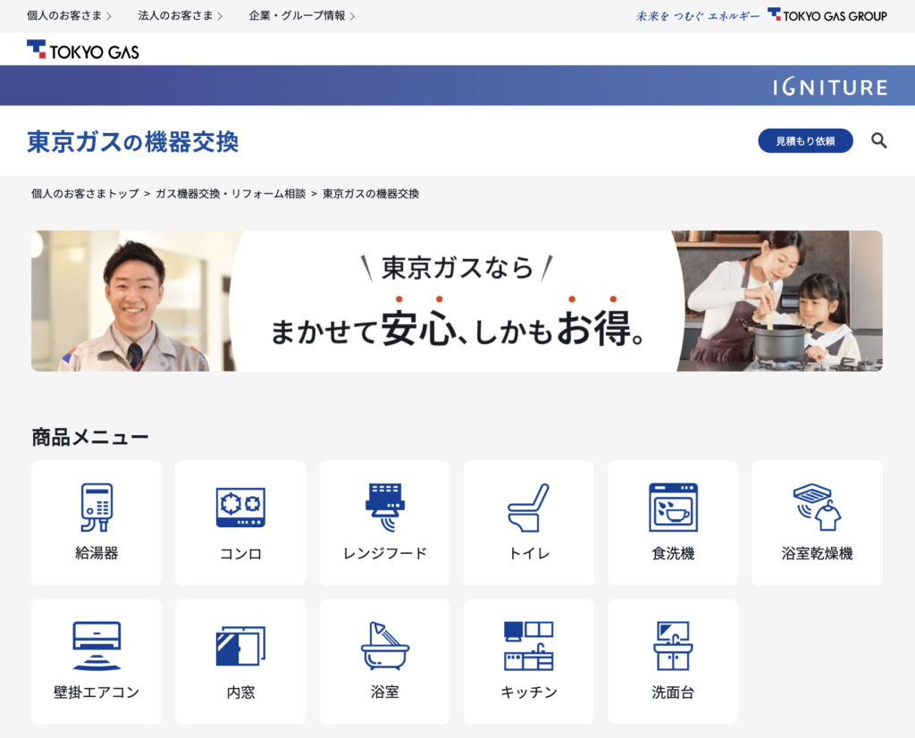Viewport: 915px width, 738px height.
Task: Click the まかせて安心 promotional banner
Action: (x=457, y=300)
